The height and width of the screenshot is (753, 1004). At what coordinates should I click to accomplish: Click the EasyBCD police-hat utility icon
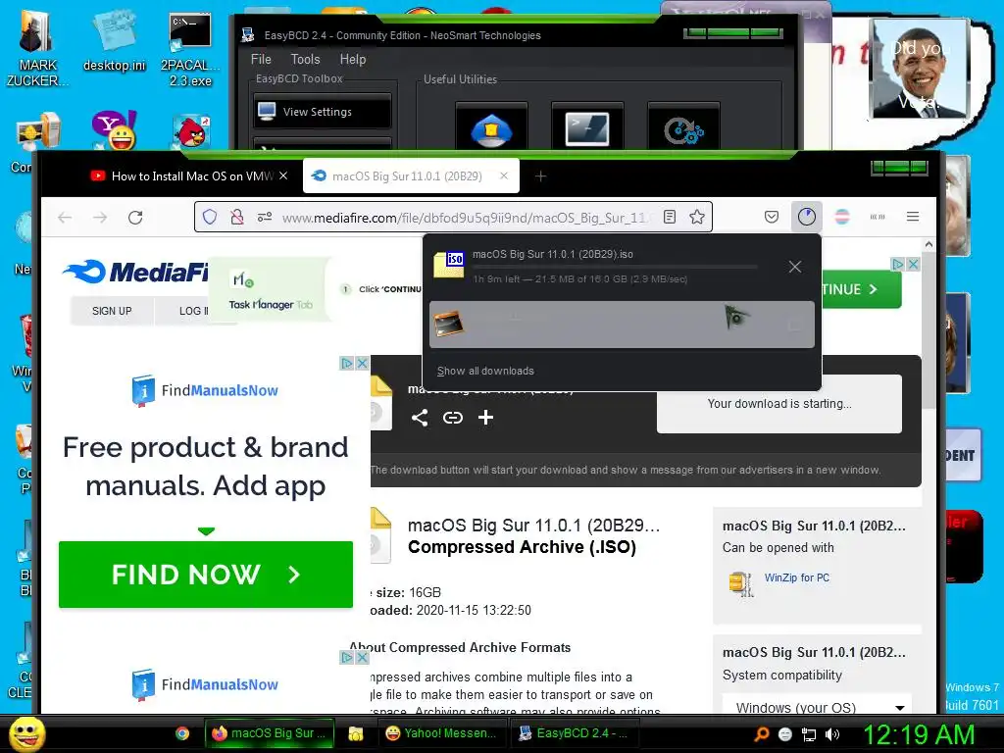(491, 128)
